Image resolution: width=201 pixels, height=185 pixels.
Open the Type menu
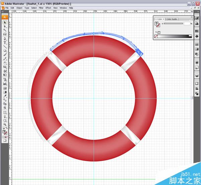tap(27, 8)
